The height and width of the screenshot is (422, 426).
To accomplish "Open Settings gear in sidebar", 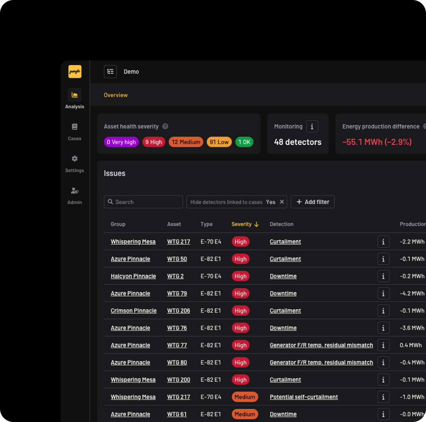I will click(75, 163).
